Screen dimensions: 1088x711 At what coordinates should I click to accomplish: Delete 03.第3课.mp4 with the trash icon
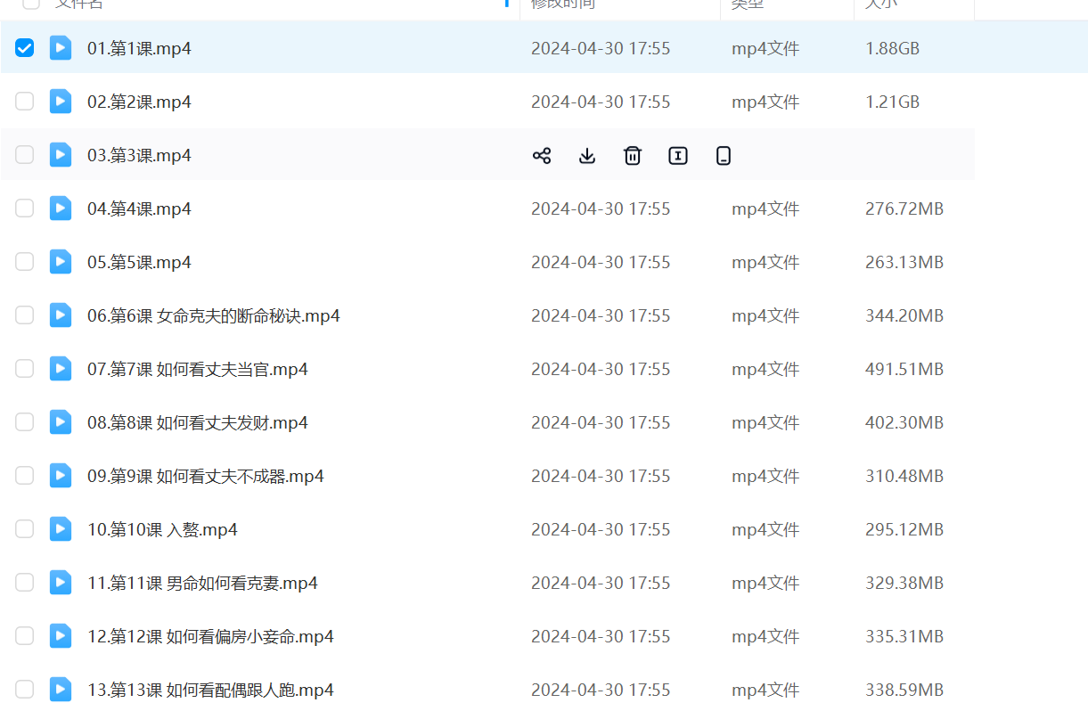click(x=632, y=156)
